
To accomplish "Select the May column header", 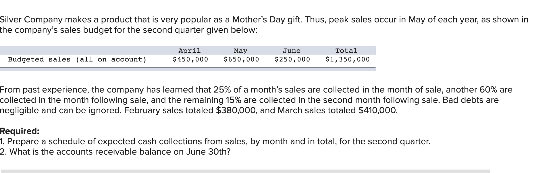I will 240,51.
